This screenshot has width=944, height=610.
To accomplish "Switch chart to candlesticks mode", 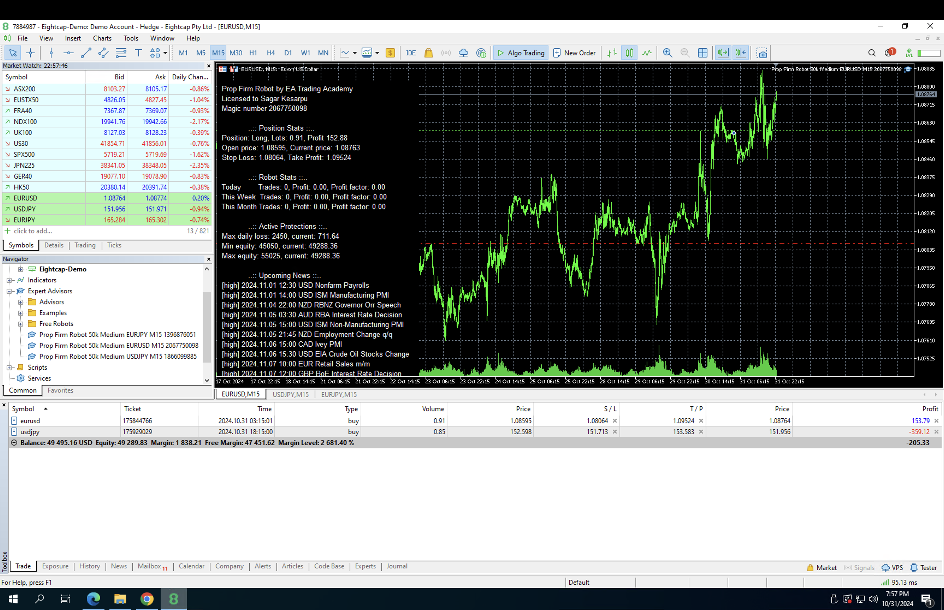I will click(629, 53).
